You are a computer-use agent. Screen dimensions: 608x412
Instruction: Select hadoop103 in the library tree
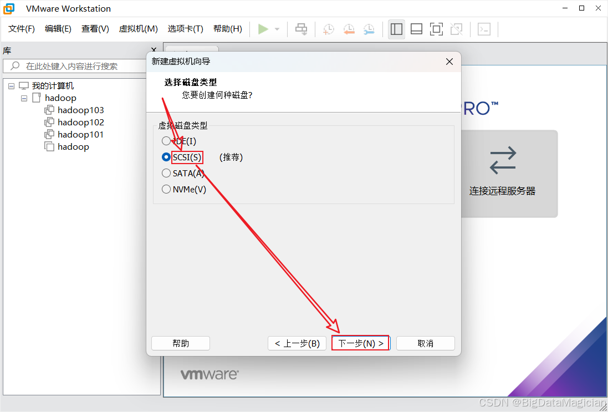tap(81, 110)
